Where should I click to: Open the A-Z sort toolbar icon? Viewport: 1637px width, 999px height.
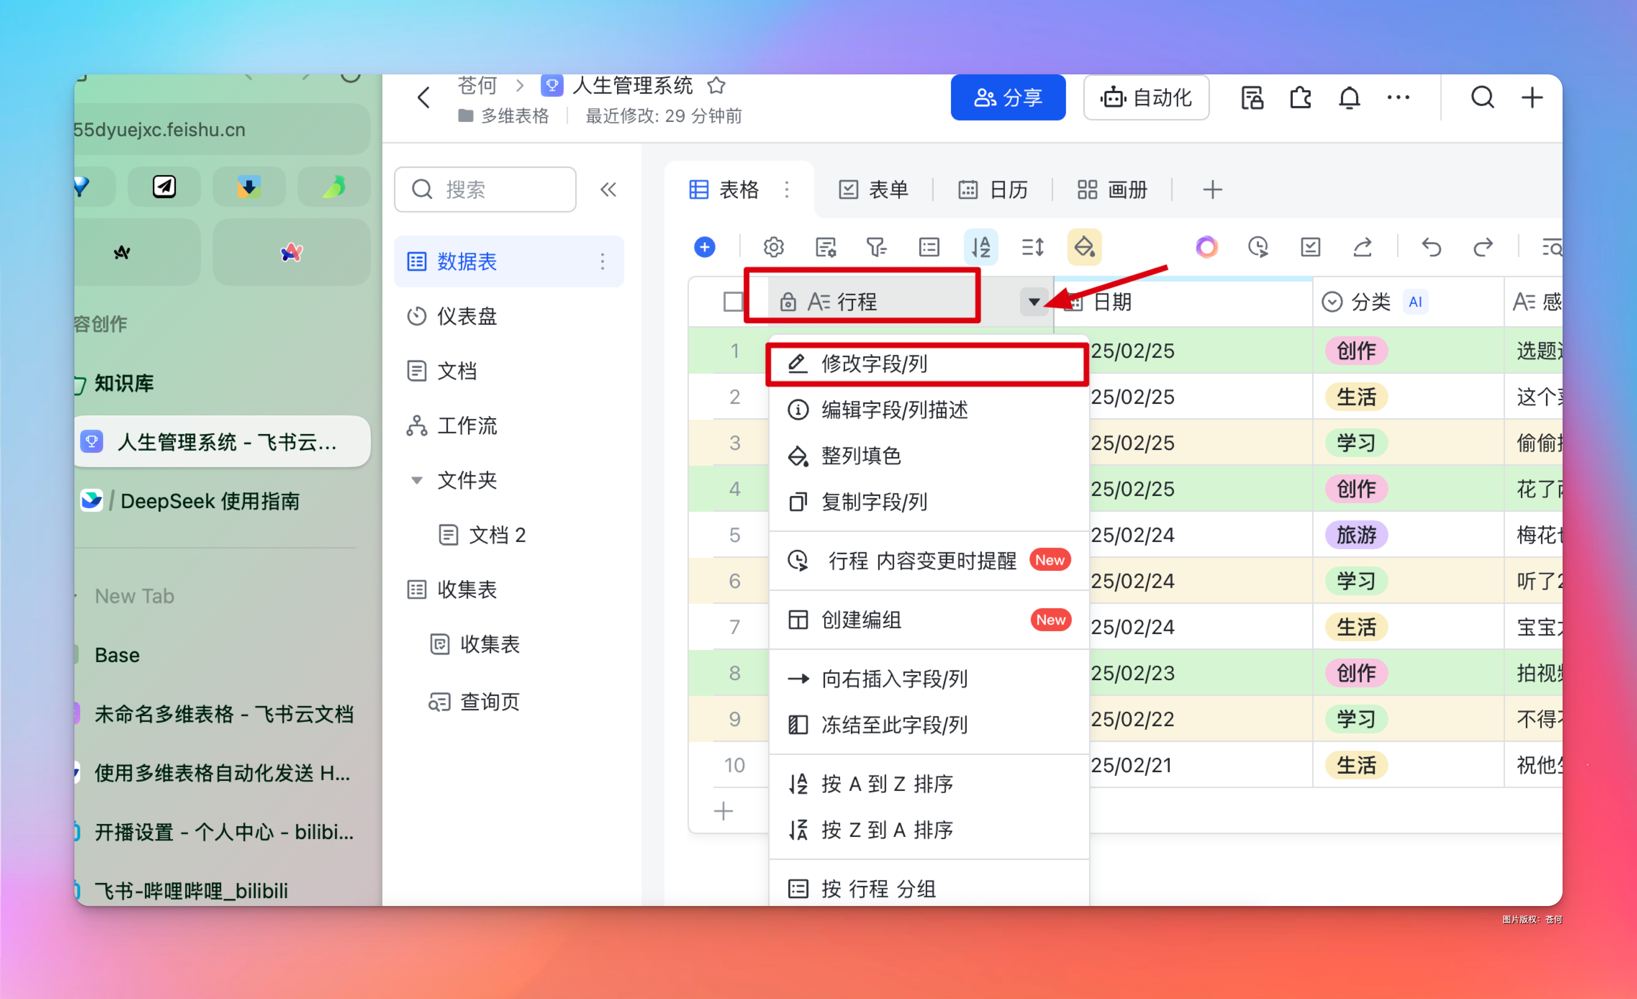pos(981,247)
